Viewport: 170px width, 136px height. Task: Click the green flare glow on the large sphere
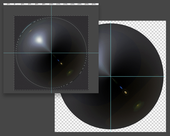138,105
